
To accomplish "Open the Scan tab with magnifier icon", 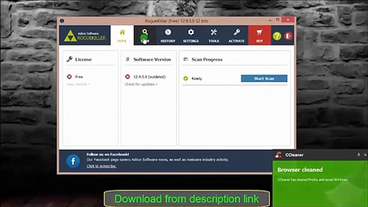I will [145, 35].
